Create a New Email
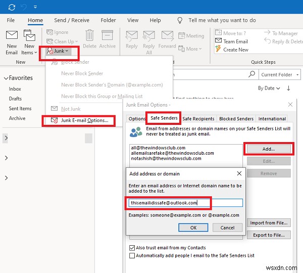303x273 pixels. point(12,42)
